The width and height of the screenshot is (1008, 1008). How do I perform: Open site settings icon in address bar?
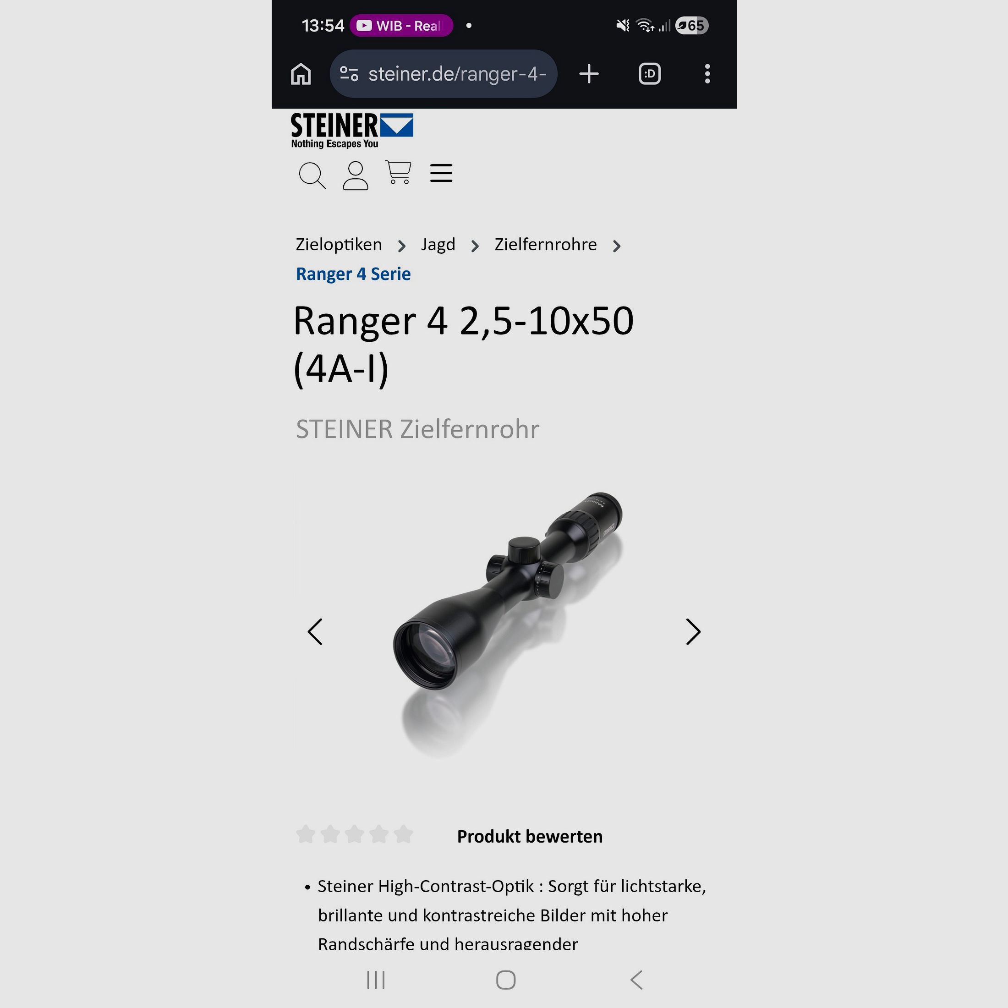[349, 74]
